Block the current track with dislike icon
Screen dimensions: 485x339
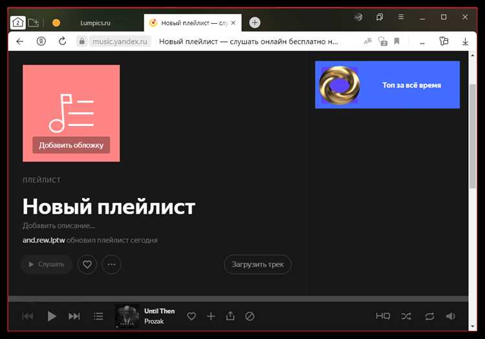[250, 316]
